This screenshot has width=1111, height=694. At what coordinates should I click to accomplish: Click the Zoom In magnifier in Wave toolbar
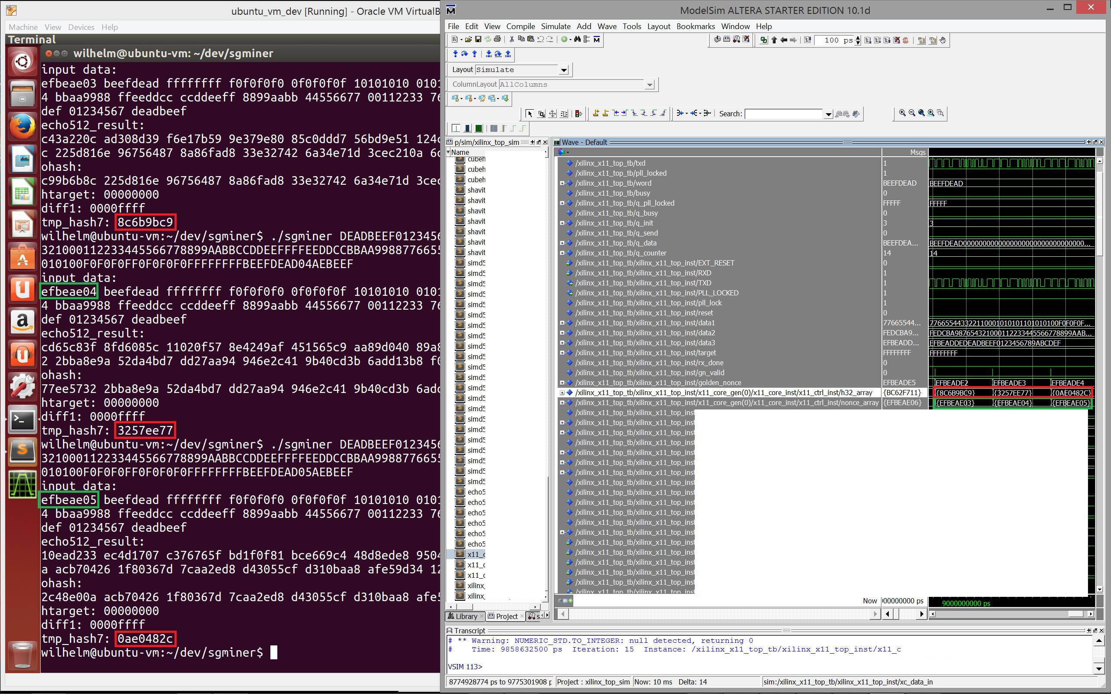[903, 113]
